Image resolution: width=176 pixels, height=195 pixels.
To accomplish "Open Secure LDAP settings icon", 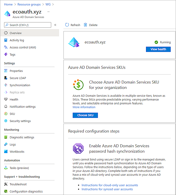I will [6, 78].
